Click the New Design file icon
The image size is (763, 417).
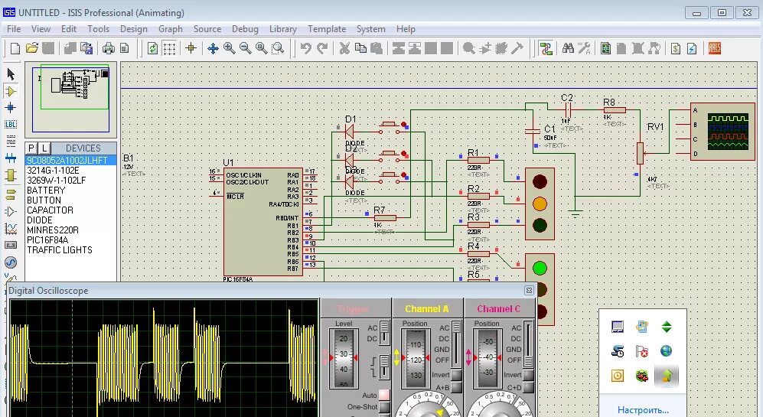point(15,48)
